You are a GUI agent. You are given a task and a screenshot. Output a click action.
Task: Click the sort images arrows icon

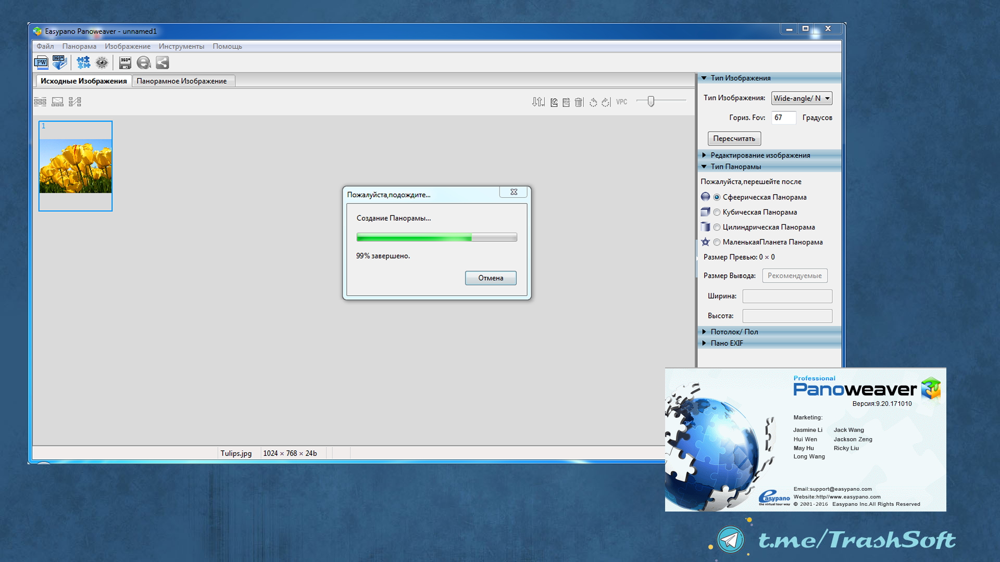(539, 102)
